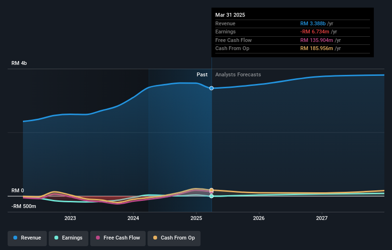Toggle the Earnings legend button
This screenshot has height=250, width=392.
click(x=68, y=238)
